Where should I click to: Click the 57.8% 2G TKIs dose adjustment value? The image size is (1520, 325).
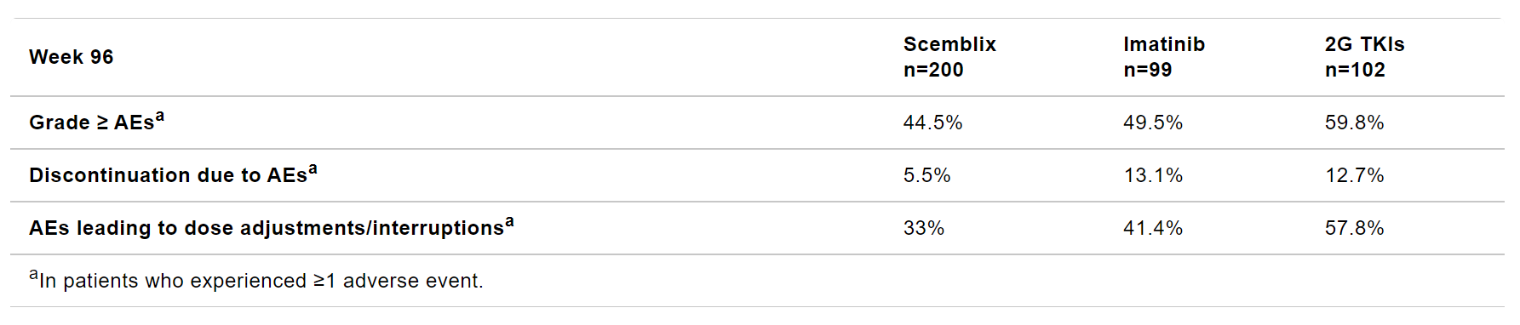click(x=1354, y=228)
